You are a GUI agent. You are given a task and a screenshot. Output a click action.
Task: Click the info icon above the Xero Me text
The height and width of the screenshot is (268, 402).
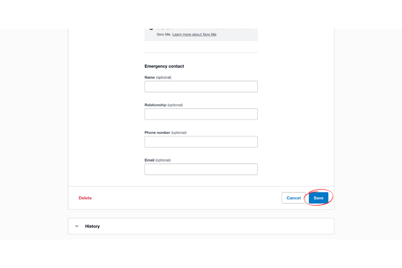[151, 28]
